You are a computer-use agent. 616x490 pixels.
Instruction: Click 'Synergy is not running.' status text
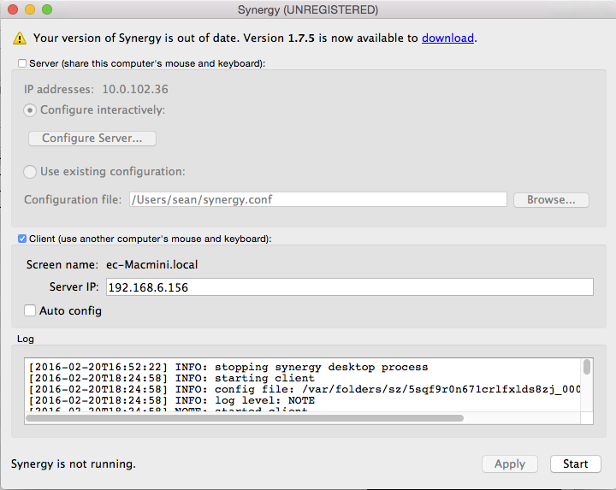pyautogui.click(x=74, y=464)
